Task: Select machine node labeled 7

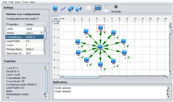Action: click(x=78, y=53)
